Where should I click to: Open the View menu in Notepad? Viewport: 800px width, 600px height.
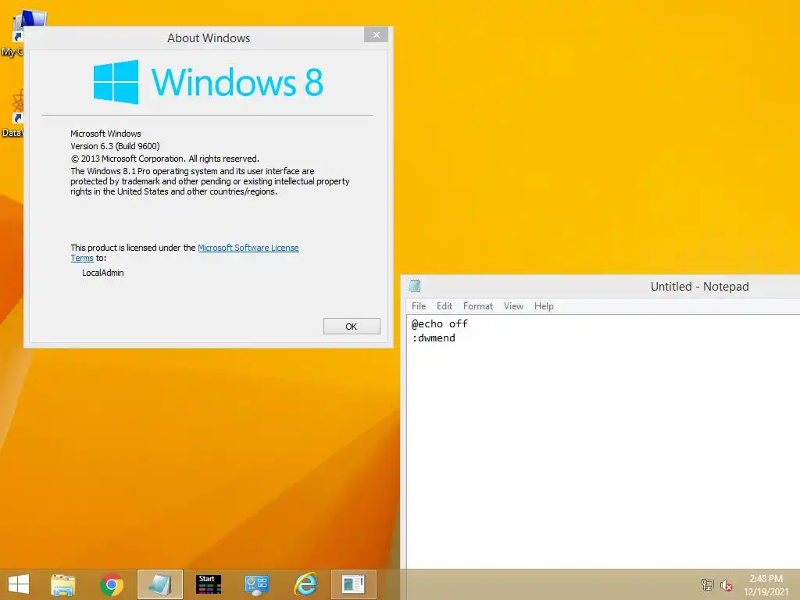coord(513,306)
